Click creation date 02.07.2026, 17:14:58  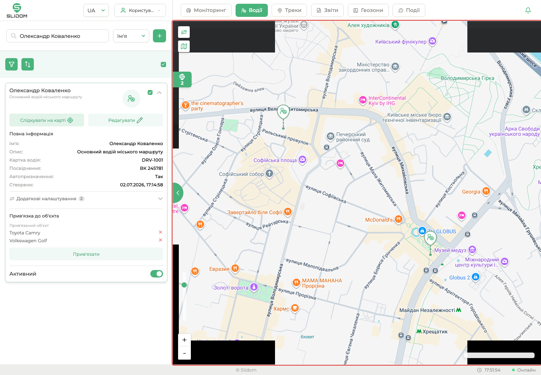[142, 185]
